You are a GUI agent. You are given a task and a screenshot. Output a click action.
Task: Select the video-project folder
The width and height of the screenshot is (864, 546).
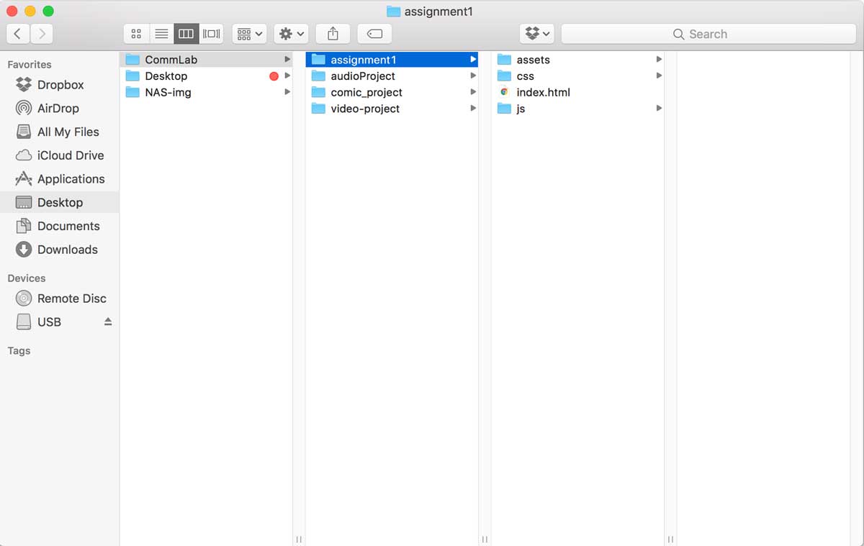click(392, 109)
